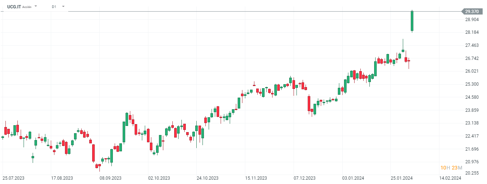Click the 14.02.2024 date on time axis

[450, 178]
